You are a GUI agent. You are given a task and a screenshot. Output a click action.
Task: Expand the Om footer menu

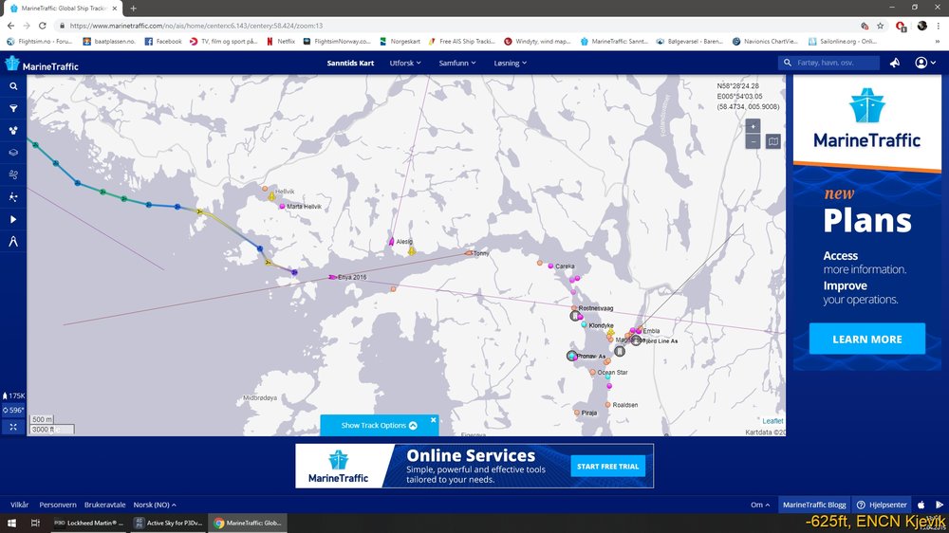760,505
